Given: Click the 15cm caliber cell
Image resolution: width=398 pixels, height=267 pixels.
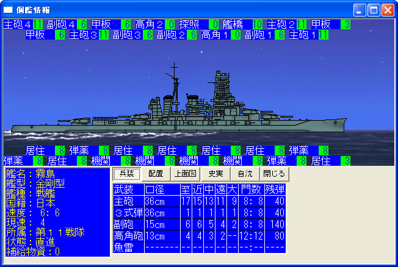Looking at the screenshot, I should click(x=162, y=224).
